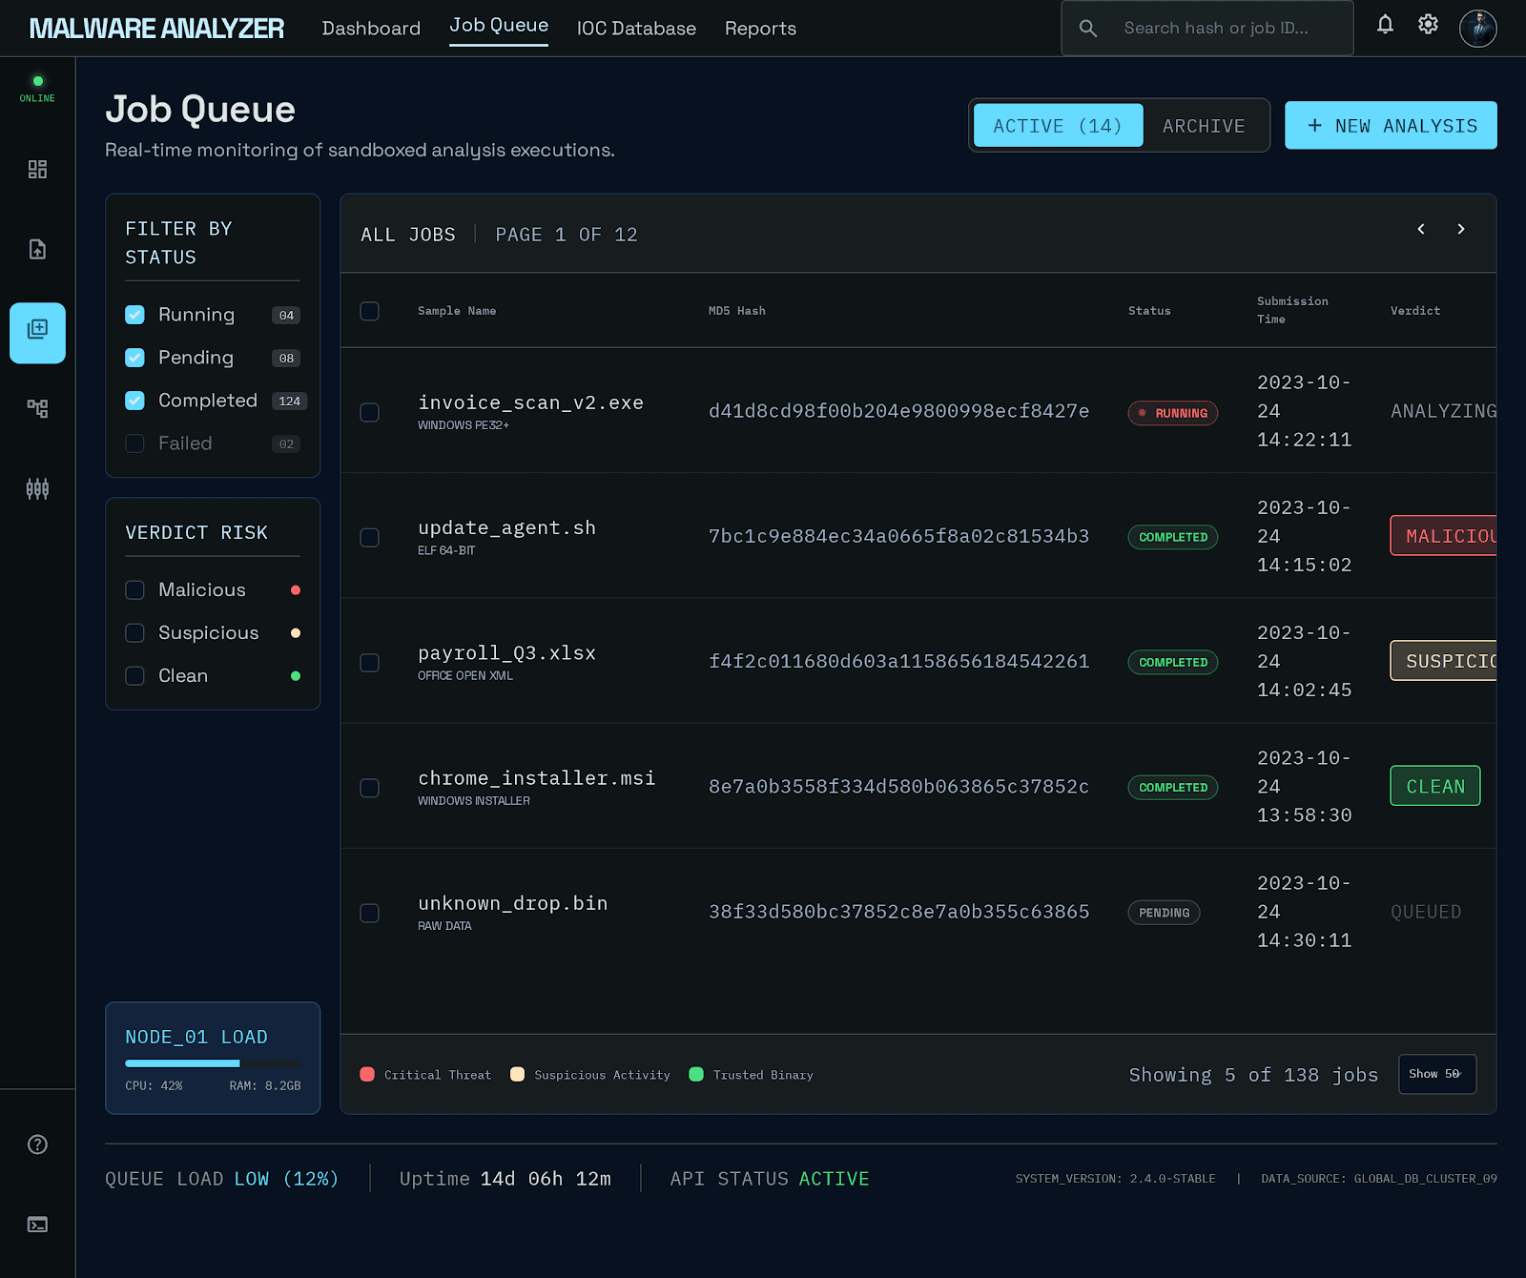This screenshot has width=1526, height=1278.
Task: Click the Clean green risk dot
Action: click(x=296, y=676)
